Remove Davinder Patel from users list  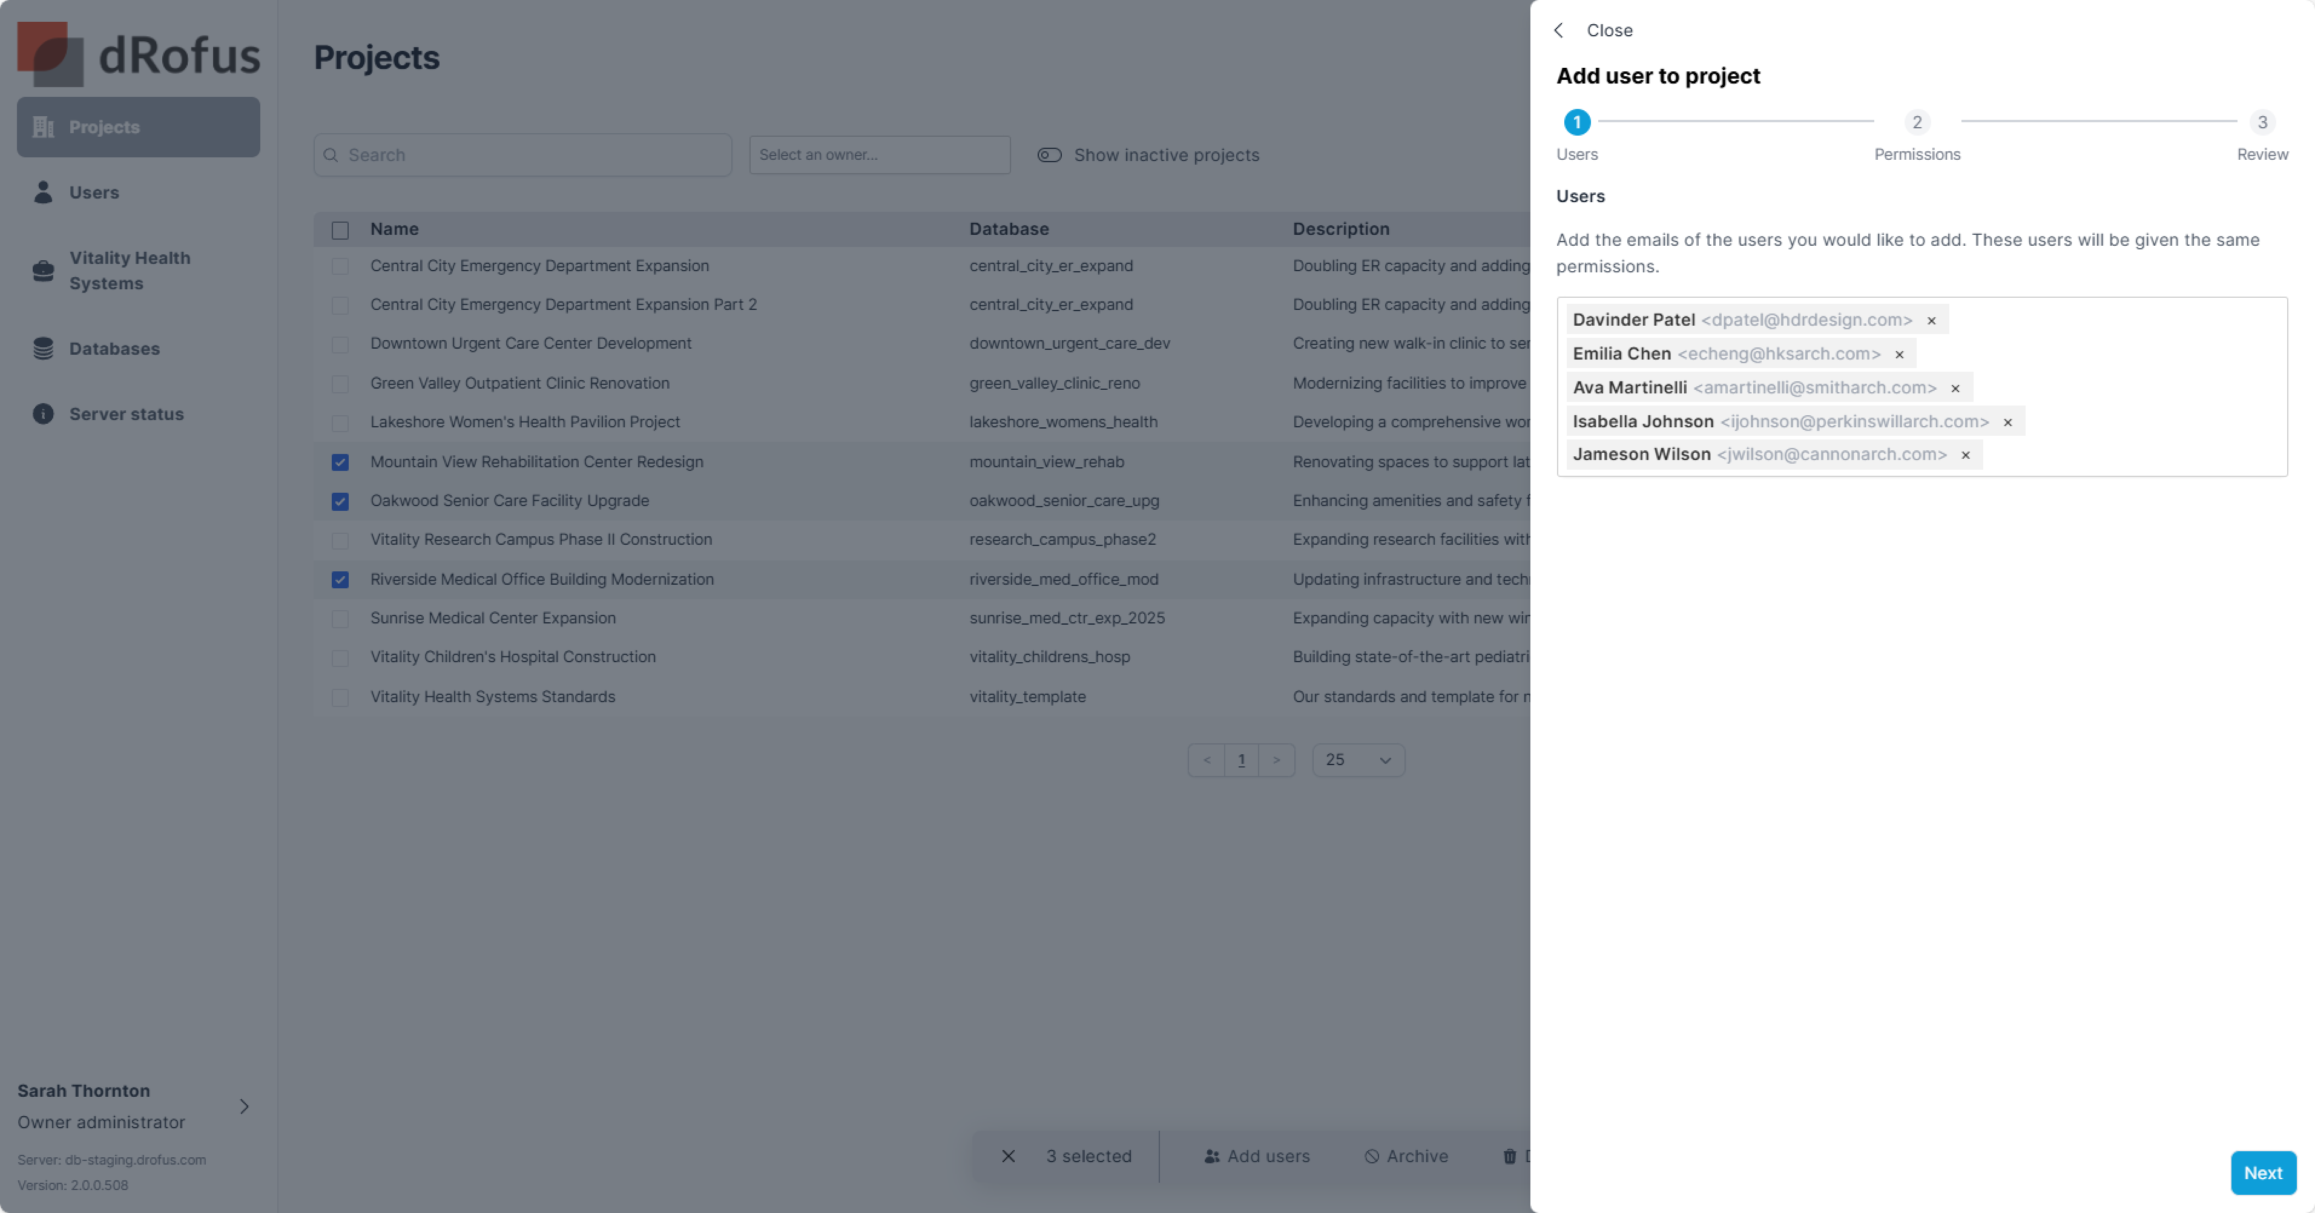1931,321
